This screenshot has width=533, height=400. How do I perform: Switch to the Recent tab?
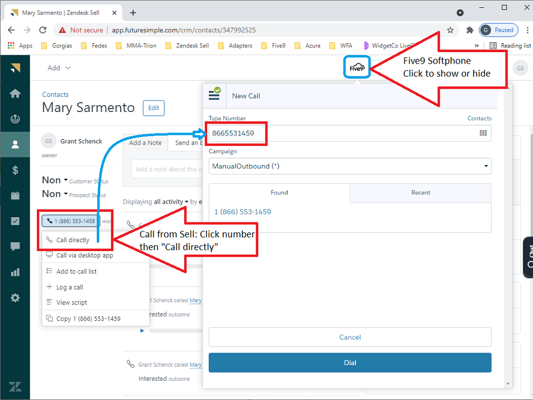[x=421, y=193]
